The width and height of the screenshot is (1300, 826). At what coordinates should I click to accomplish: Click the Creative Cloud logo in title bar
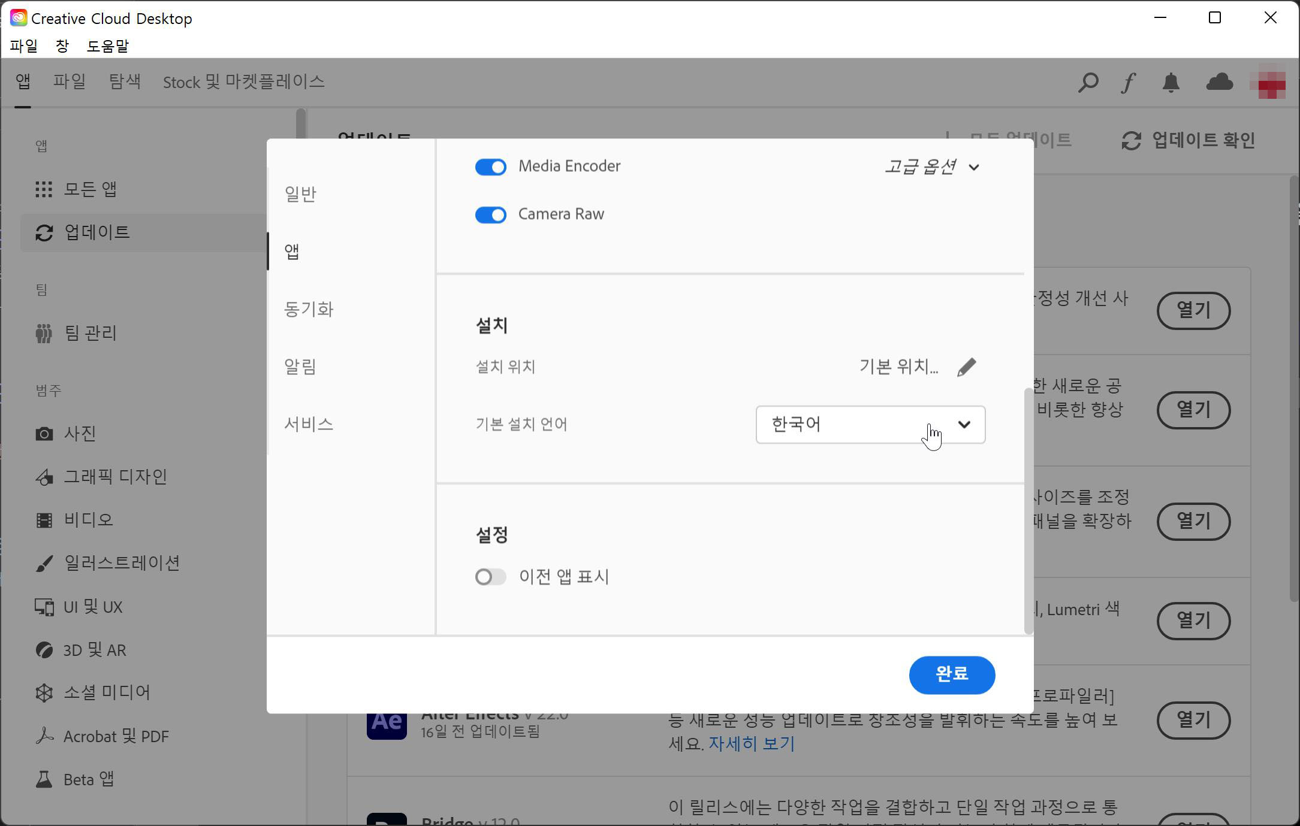coord(19,18)
